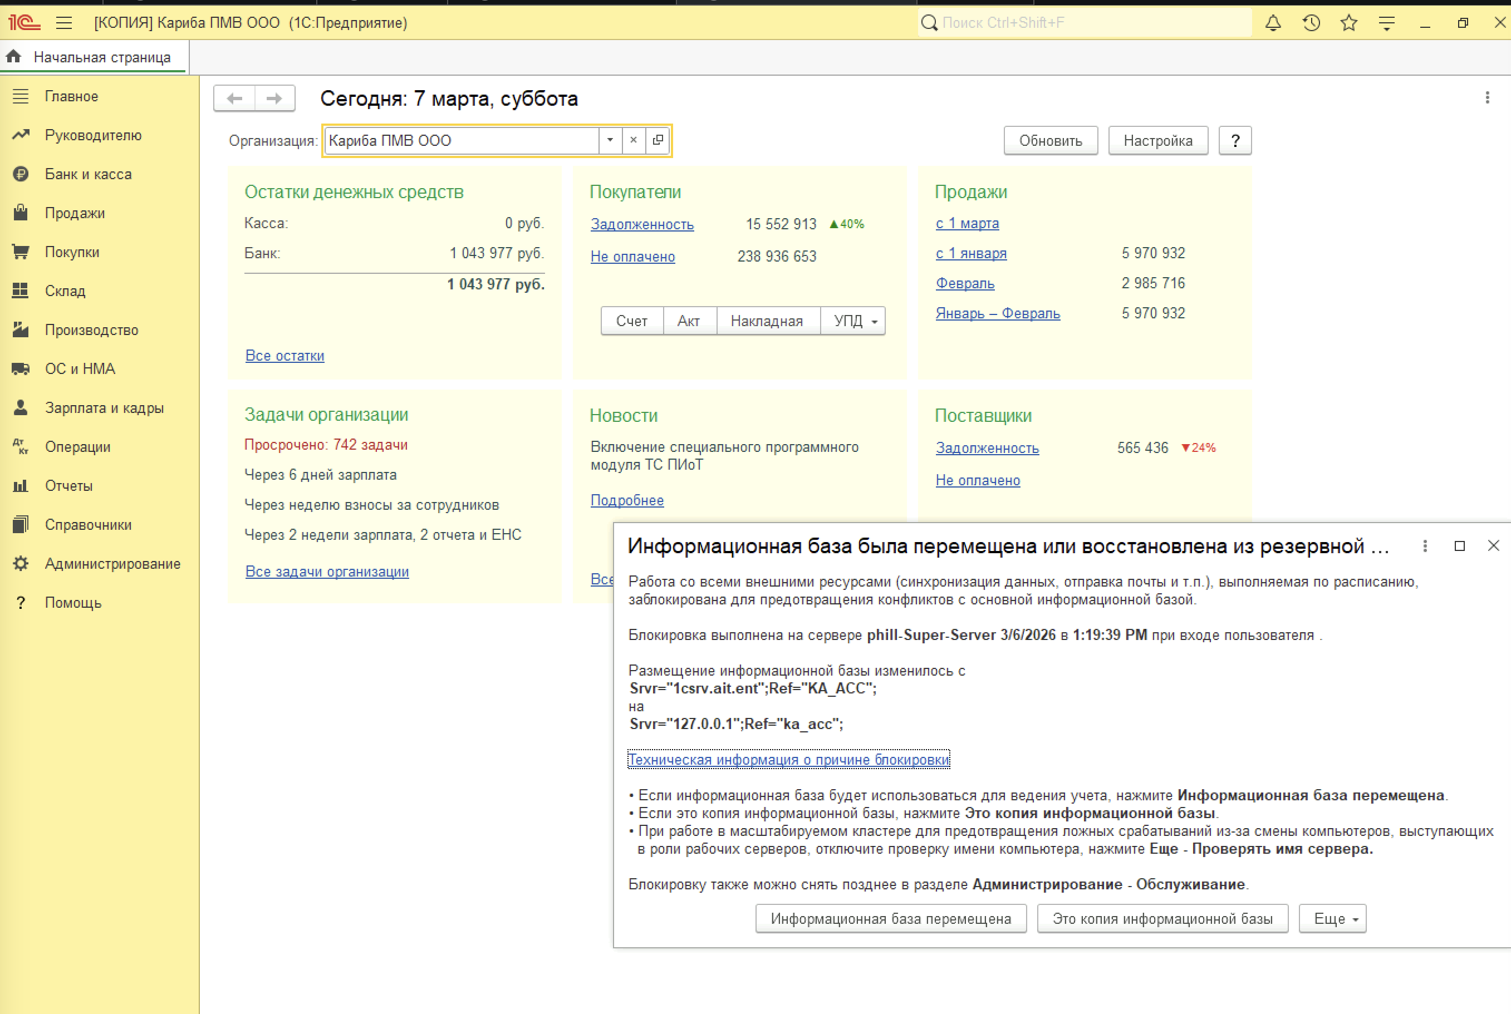Open the history clock icon
The height and width of the screenshot is (1014, 1511).
click(x=1311, y=23)
